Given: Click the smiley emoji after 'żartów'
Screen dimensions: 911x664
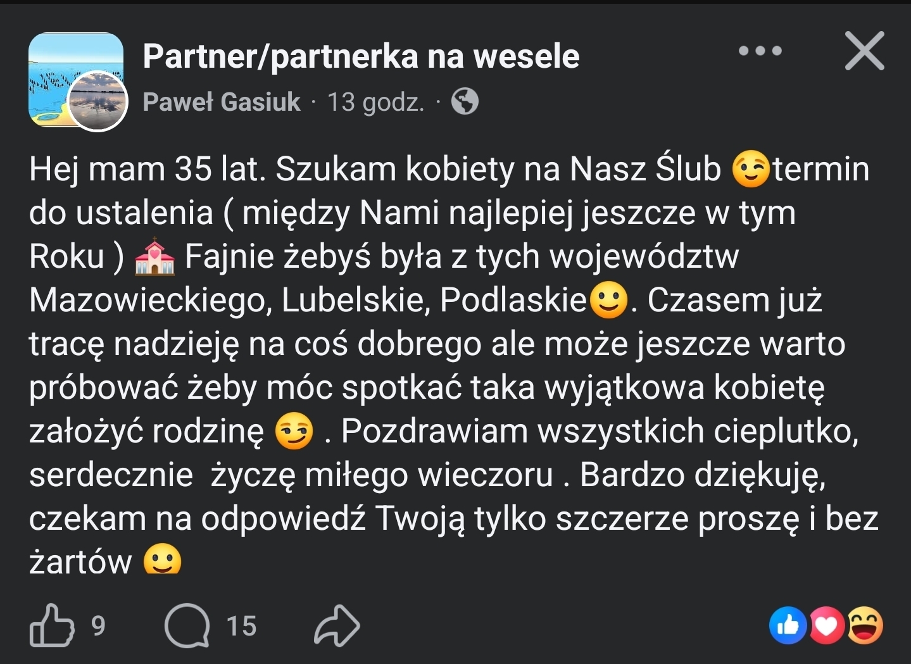Looking at the screenshot, I should point(163,560).
